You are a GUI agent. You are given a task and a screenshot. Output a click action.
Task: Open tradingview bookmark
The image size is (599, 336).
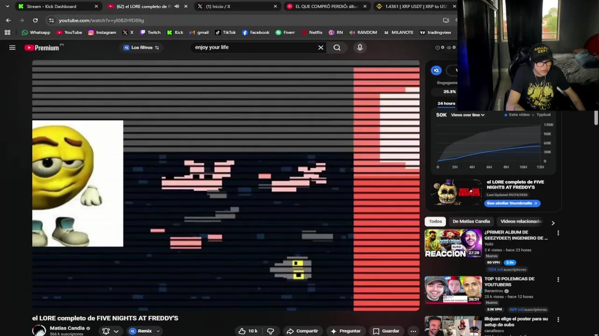click(436, 33)
